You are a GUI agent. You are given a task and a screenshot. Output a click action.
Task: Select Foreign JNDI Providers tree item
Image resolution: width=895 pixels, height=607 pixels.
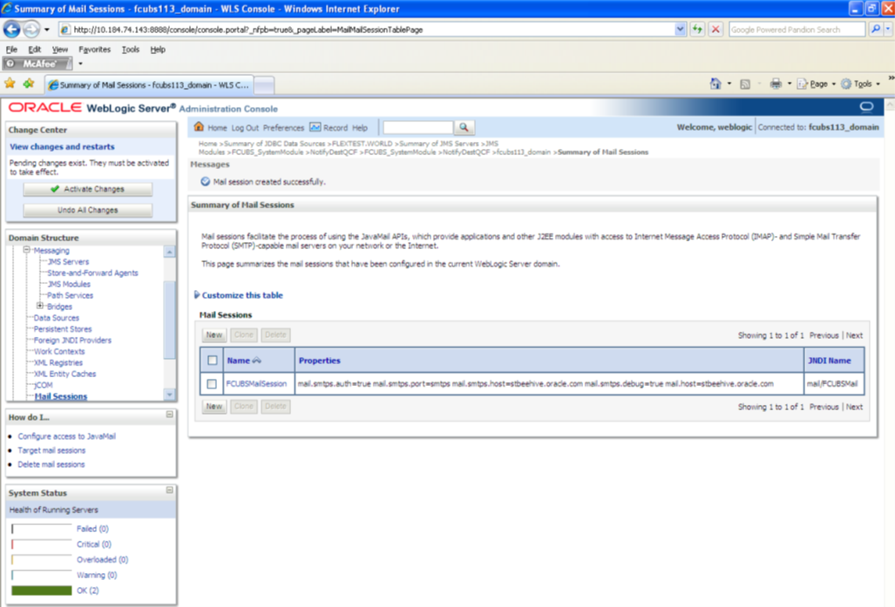click(72, 340)
